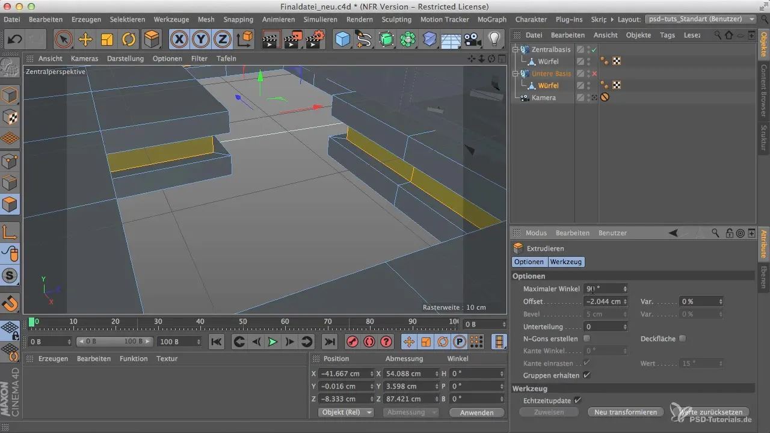Enable the N-Gons erstellen checkbox
The height and width of the screenshot is (433, 770).
(587, 339)
